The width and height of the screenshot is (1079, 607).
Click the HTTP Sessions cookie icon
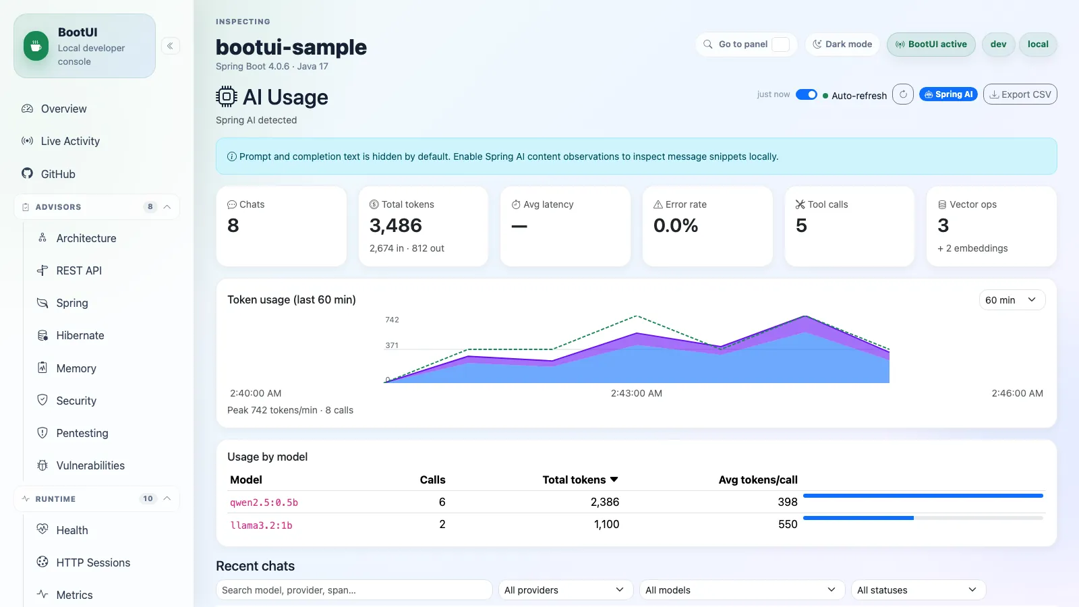click(x=42, y=562)
